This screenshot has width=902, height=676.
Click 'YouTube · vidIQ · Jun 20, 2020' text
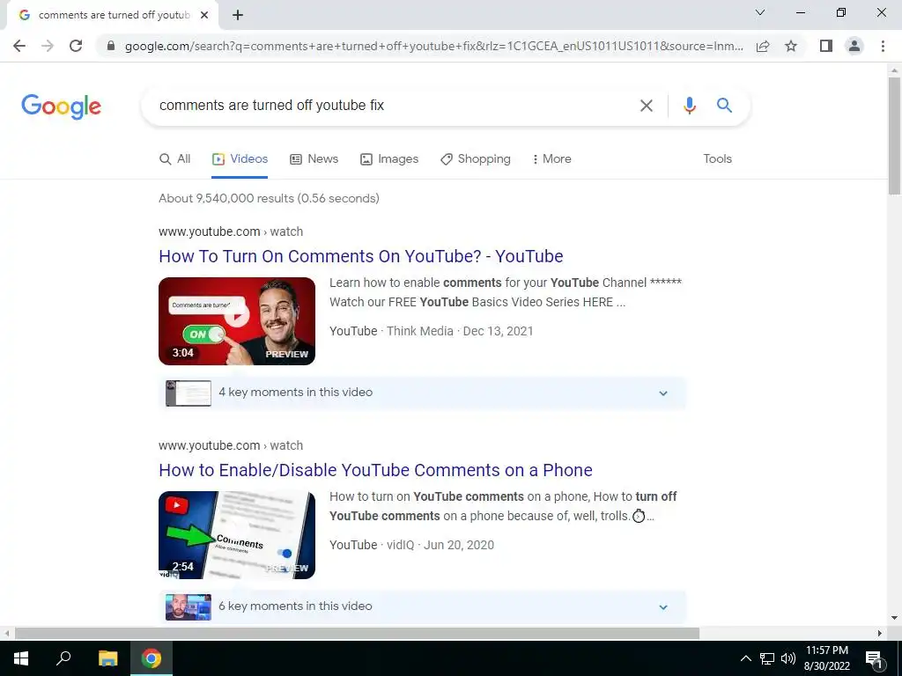tap(412, 545)
